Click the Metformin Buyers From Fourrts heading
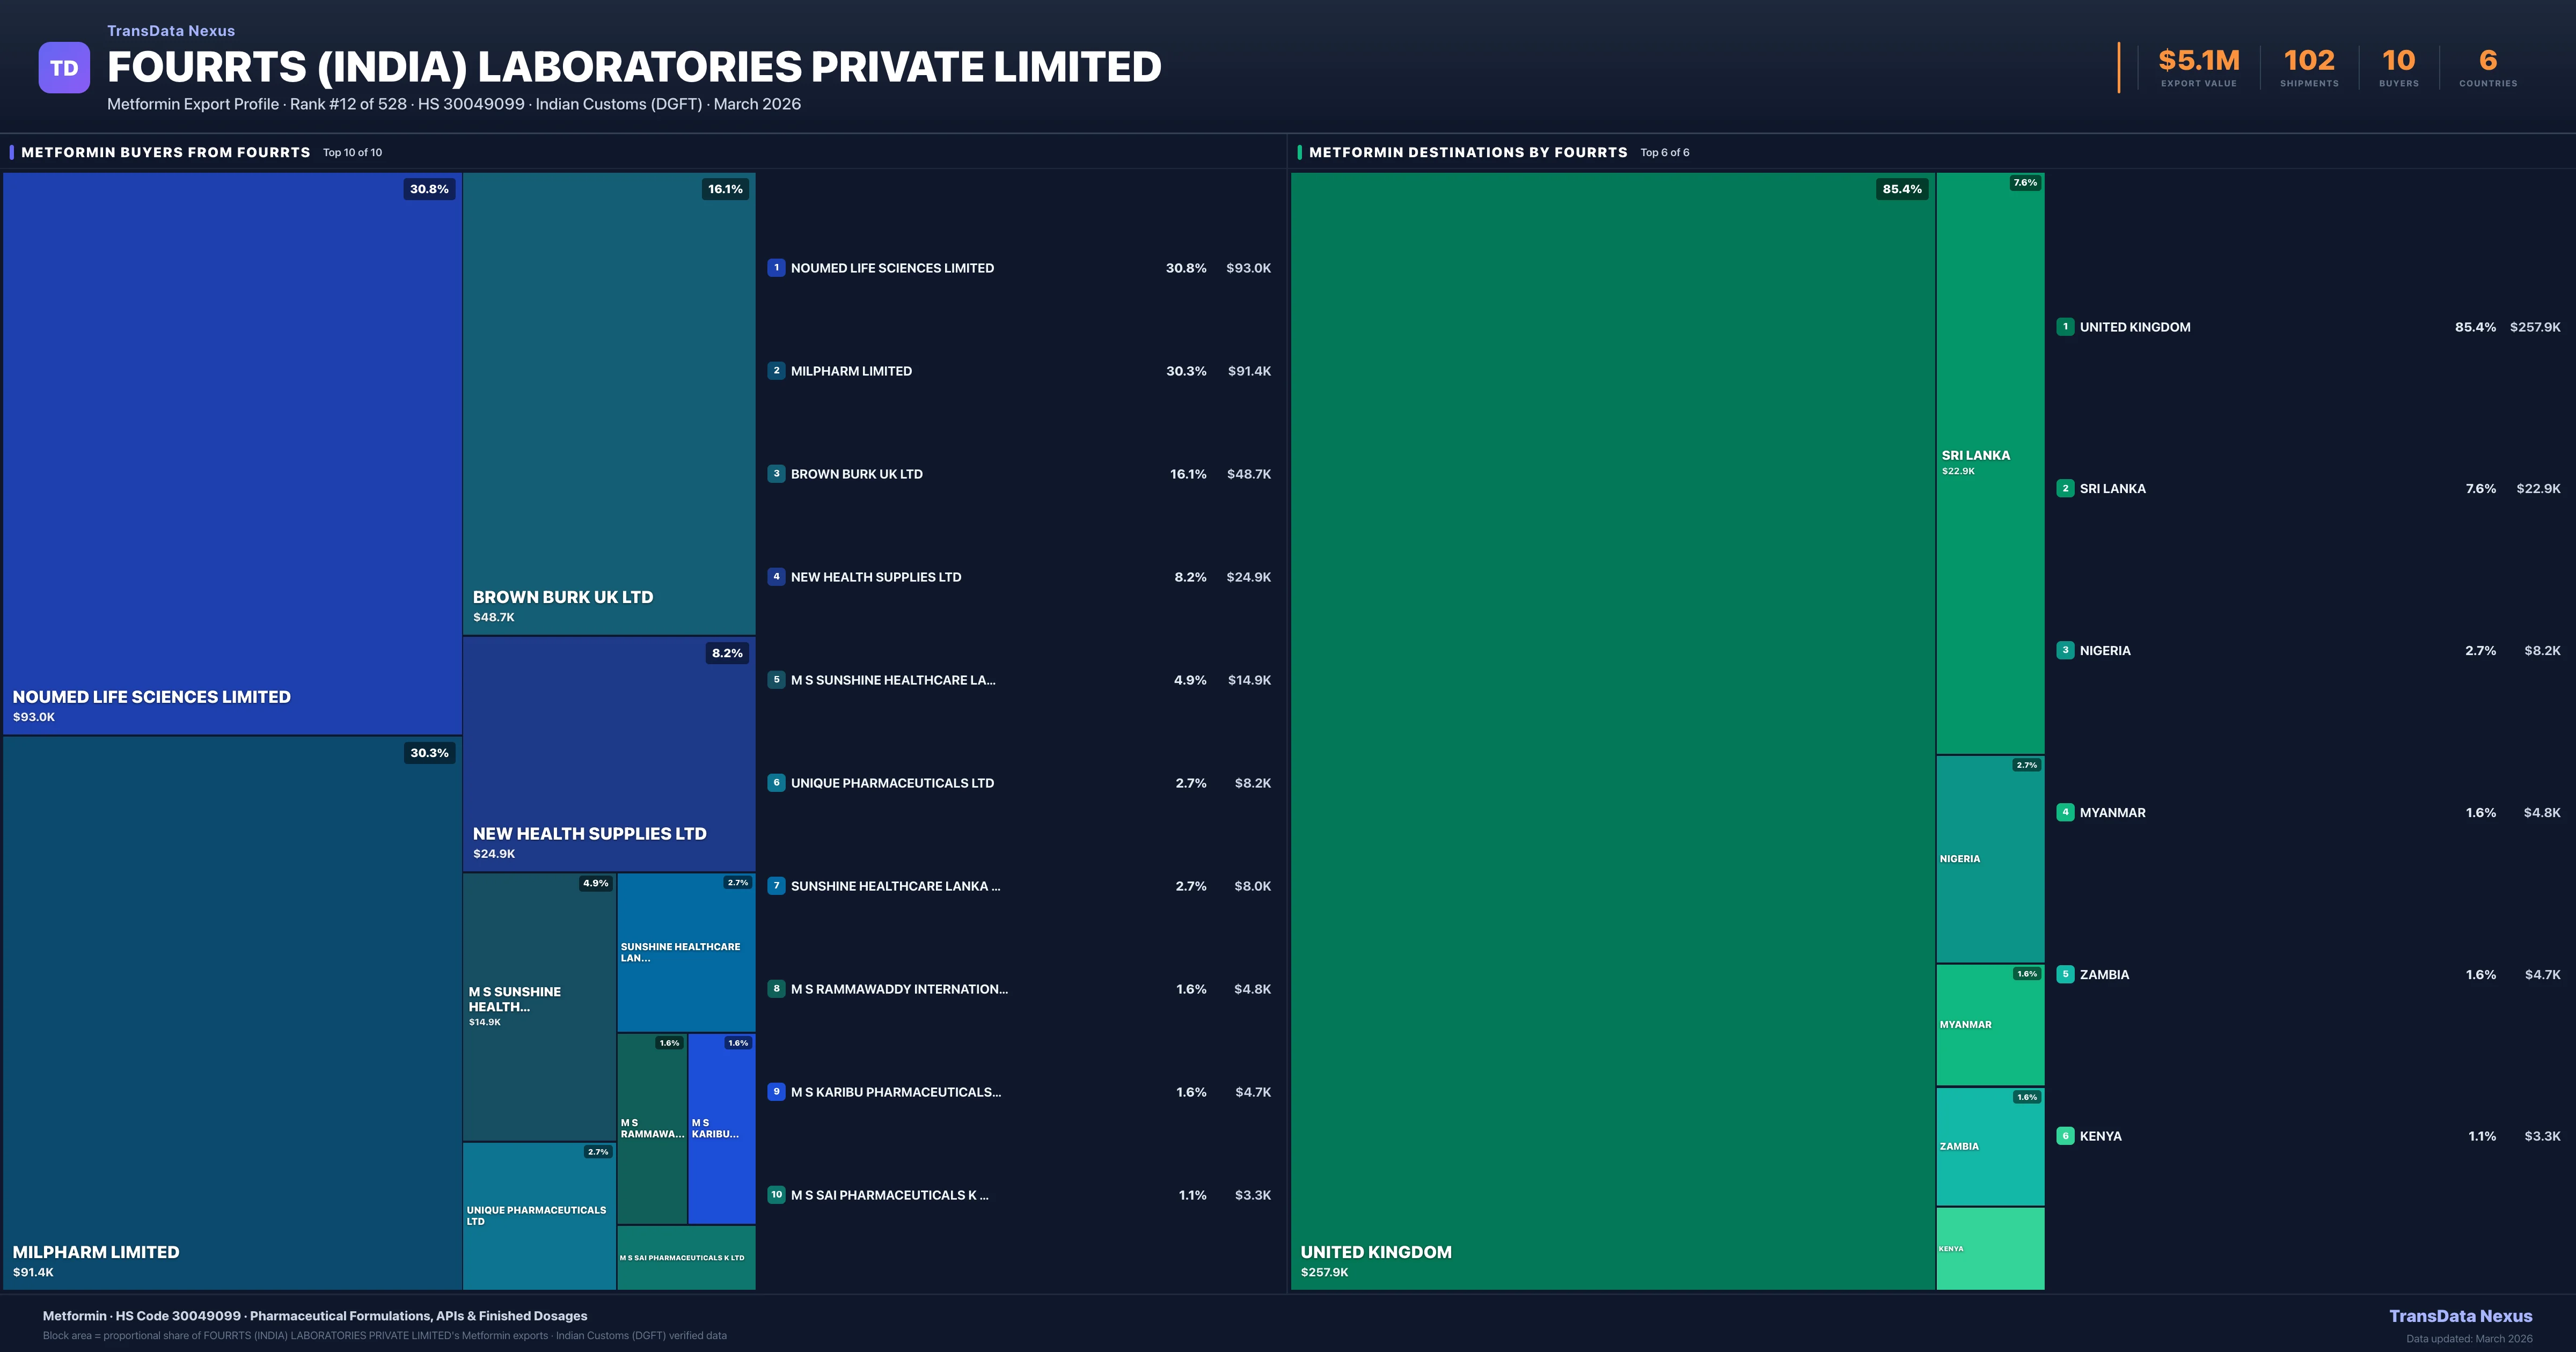This screenshot has height=1352, width=2576. [166, 152]
